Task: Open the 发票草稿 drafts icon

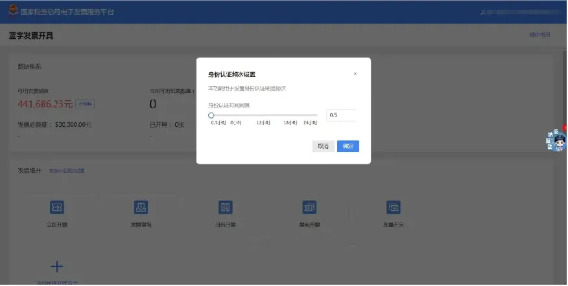Action: 141,207
